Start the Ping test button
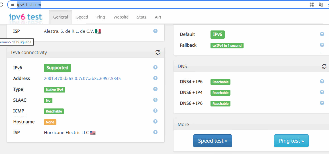The width and height of the screenshot is (329, 154). (291, 141)
